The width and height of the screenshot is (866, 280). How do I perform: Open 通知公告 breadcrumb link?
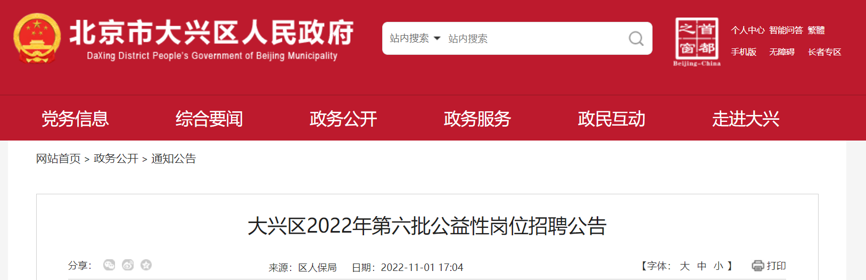click(x=174, y=159)
